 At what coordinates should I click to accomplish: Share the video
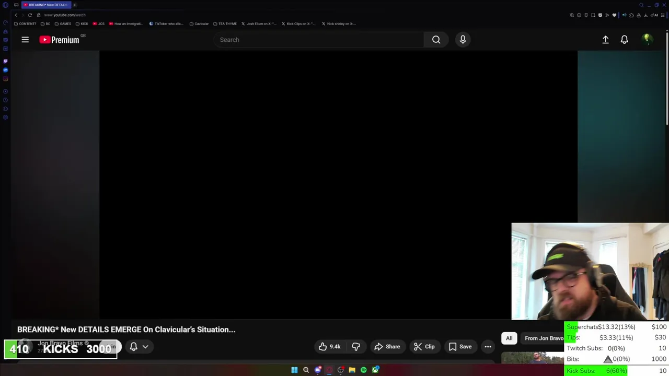387,347
